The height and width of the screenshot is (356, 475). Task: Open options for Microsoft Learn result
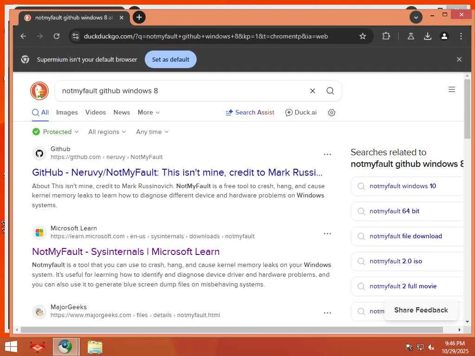327,234
